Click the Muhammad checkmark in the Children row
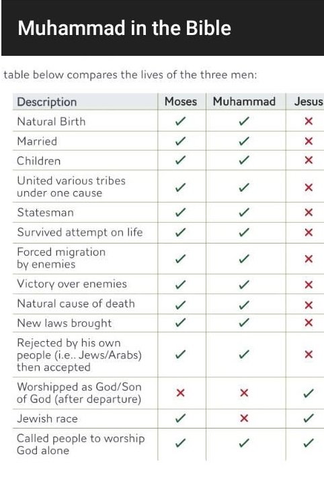This screenshot has height=483, width=324. pos(244,160)
